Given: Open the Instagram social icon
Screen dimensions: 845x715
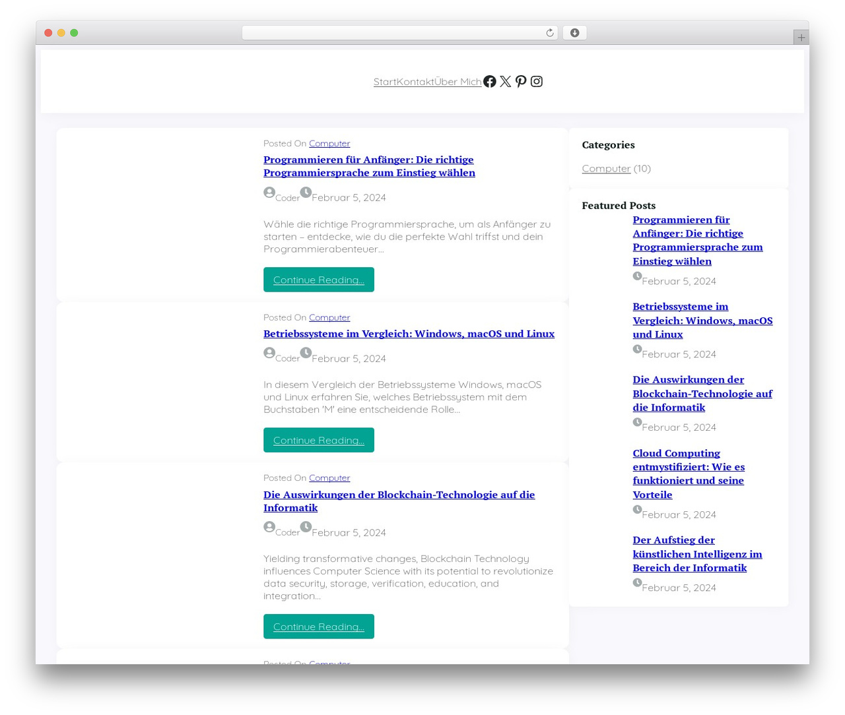Looking at the screenshot, I should click(537, 81).
